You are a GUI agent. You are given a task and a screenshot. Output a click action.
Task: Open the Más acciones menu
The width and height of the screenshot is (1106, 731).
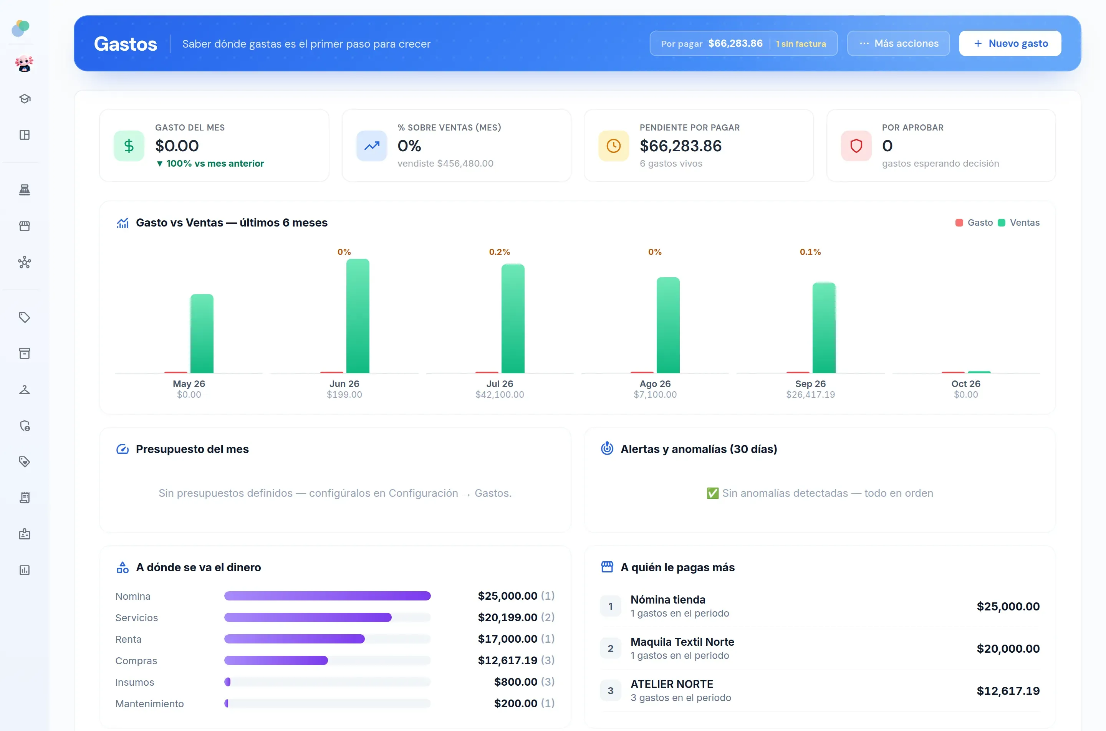(x=899, y=43)
